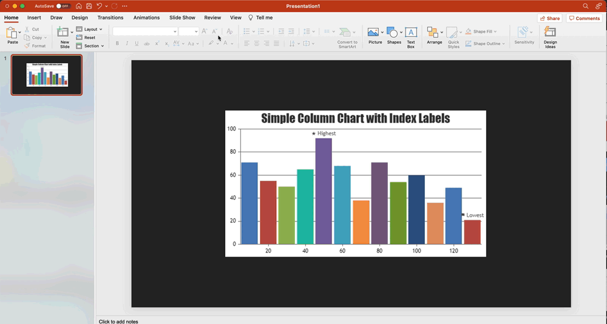607x324 pixels.
Task: Click the Increase Indent icon
Action: (x=291, y=32)
